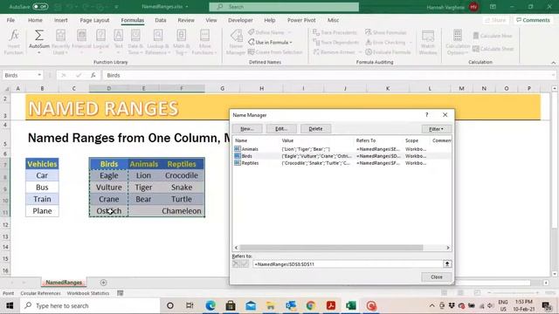Open Excel from the taskbar

pyautogui.click(x=351, y=305)
